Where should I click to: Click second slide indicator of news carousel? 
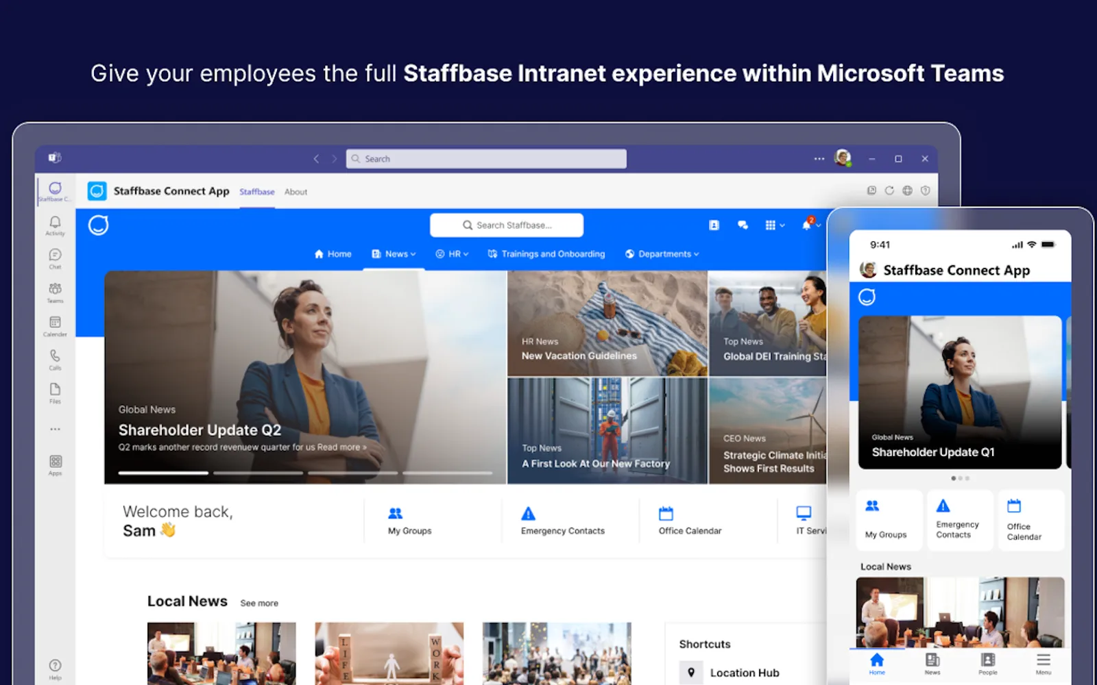(x=258, y=473)
